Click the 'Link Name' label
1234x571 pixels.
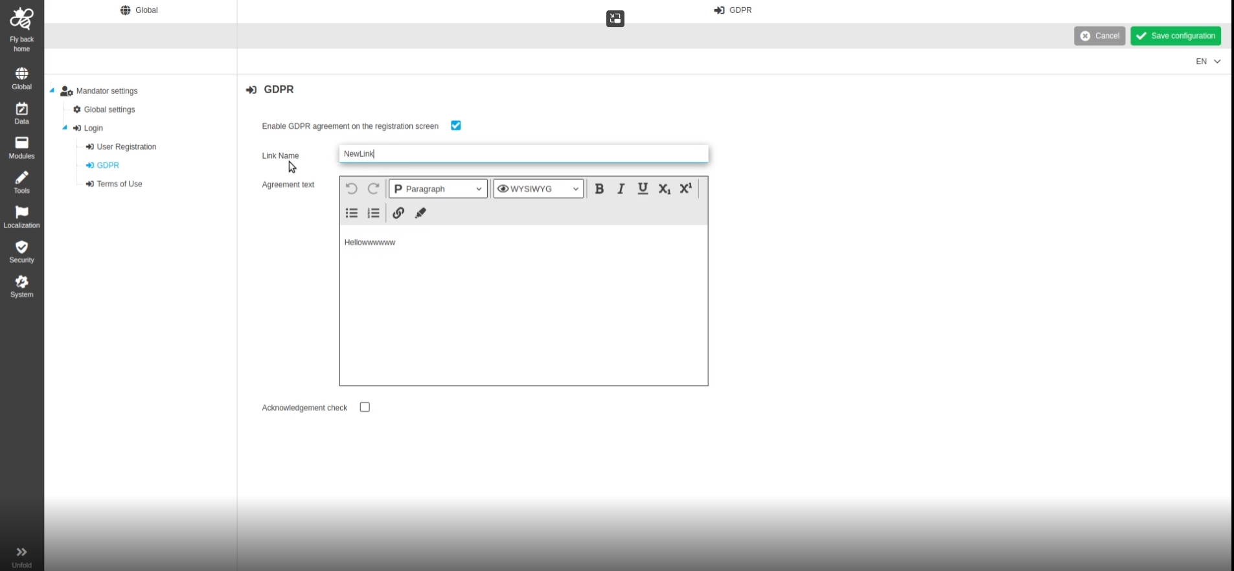click(x=280, y=155)
